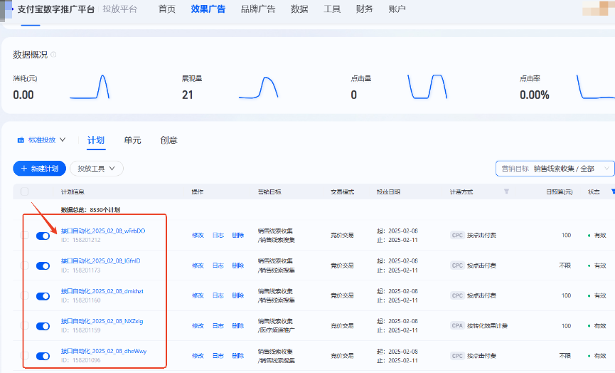
Task: Click 日志 for plan ID 158201160
Action: tap(218, 295)
